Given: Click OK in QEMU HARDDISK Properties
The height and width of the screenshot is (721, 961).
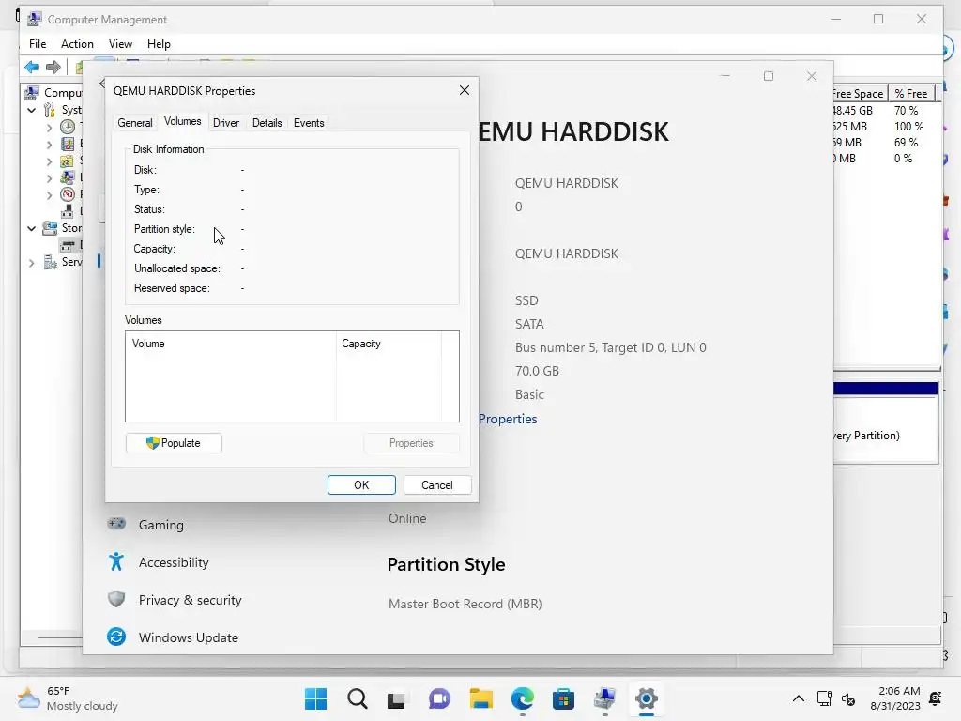Looking at the screenshot, I should pos(361,485).
